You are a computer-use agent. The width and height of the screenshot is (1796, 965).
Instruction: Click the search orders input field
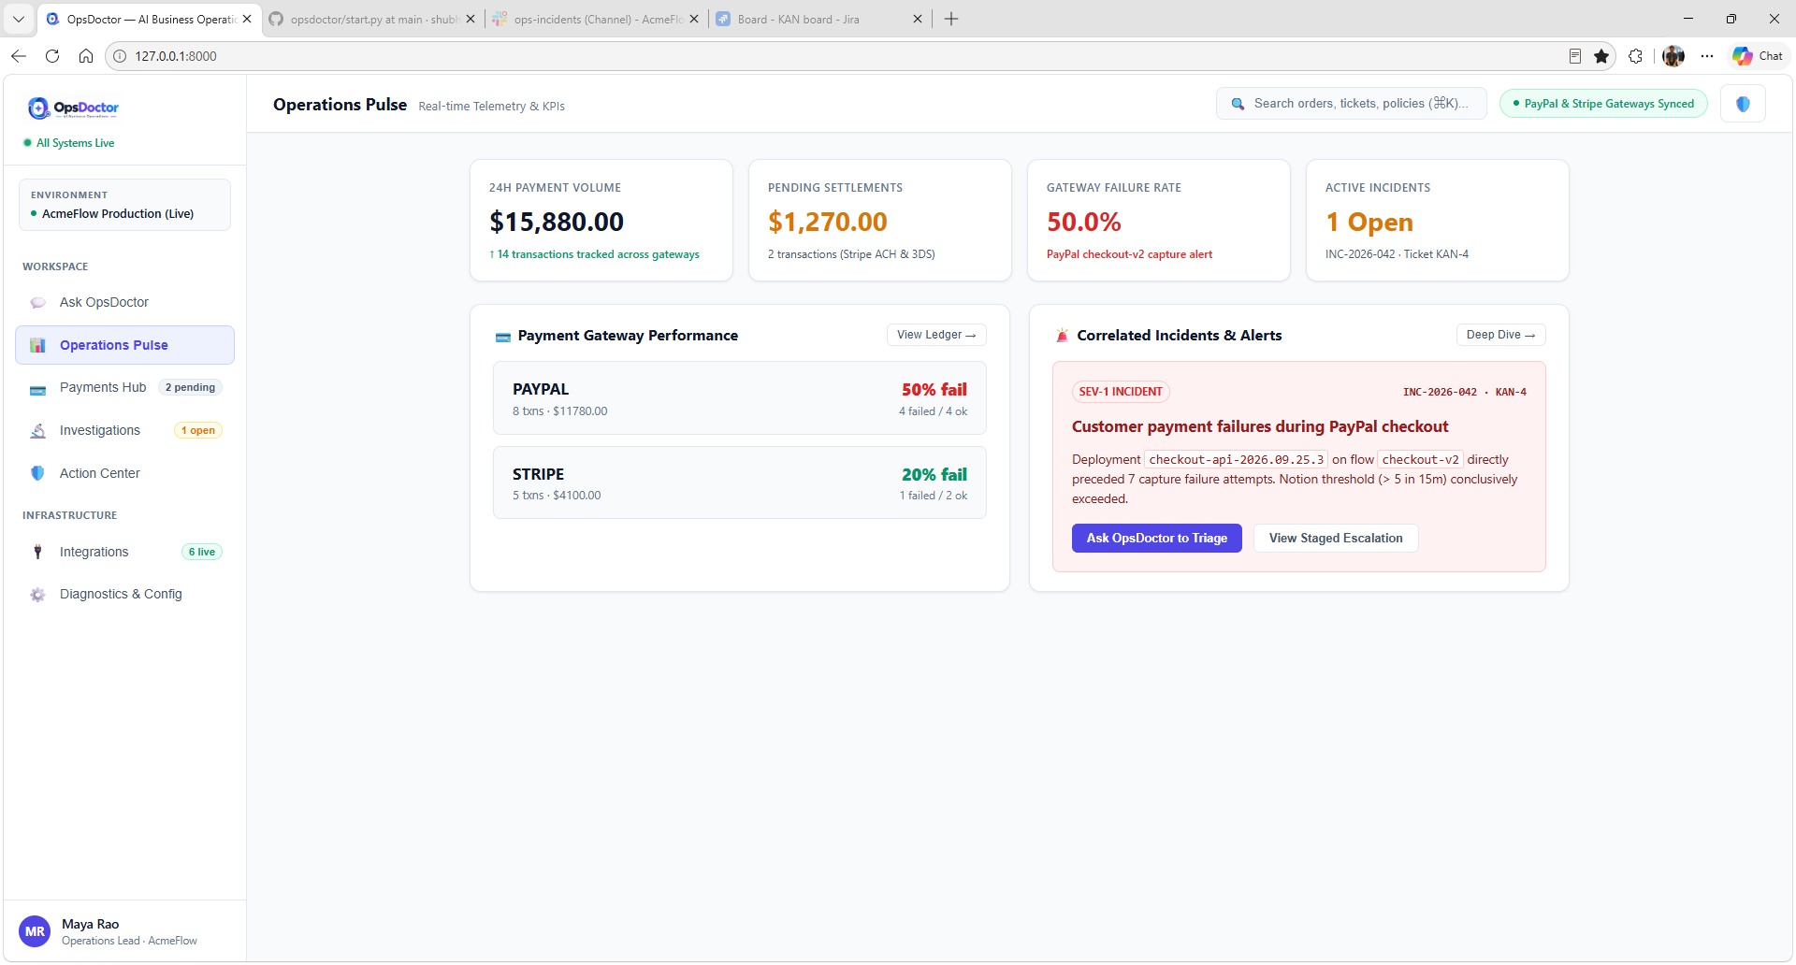(1351, 104)
